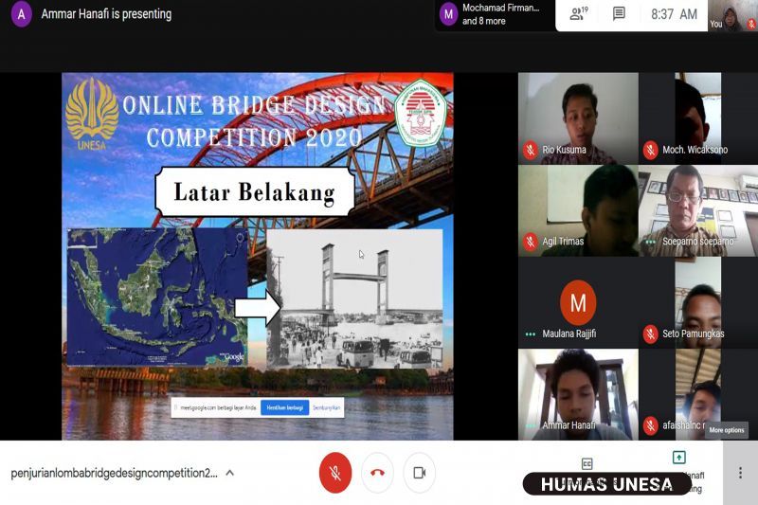The width and height of the screenshot is (758, 505).
Task: Select Moch. Wicaksono's video tile
Action: pyautogui.click(x=698, y=118)
